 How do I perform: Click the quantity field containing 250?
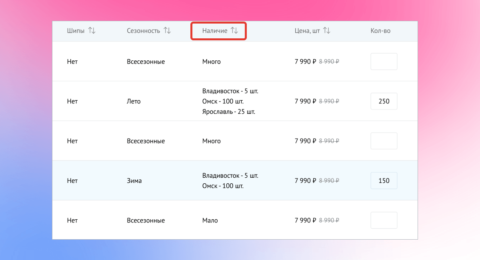pyautogui.click(x=384, y=101)
